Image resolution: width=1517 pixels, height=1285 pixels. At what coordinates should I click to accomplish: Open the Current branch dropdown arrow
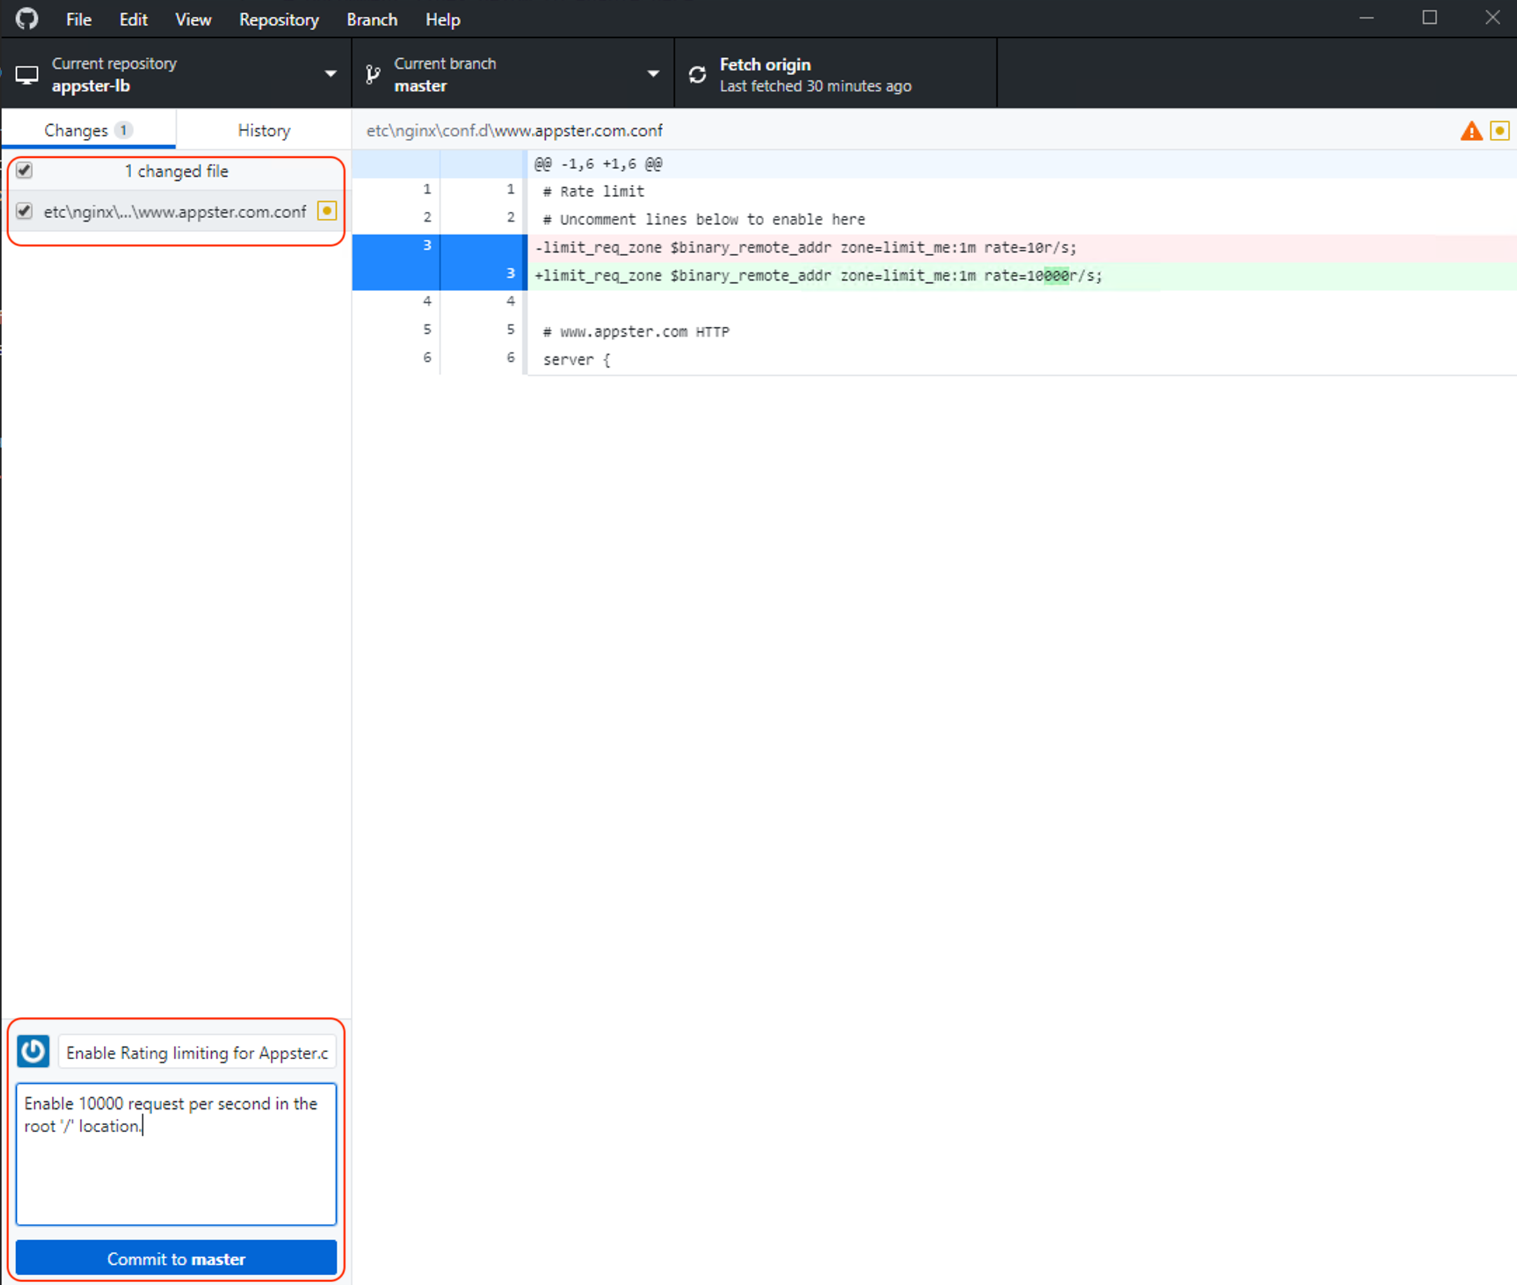(x=653, y=74)
